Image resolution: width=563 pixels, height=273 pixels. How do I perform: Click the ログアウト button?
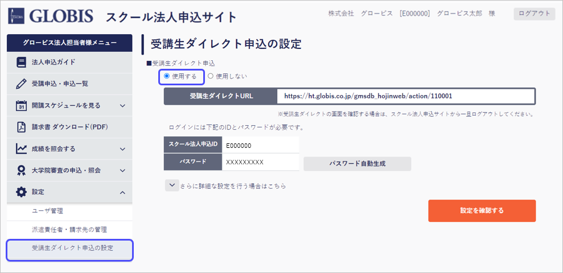pyautogui.click(x=535, y=14)
